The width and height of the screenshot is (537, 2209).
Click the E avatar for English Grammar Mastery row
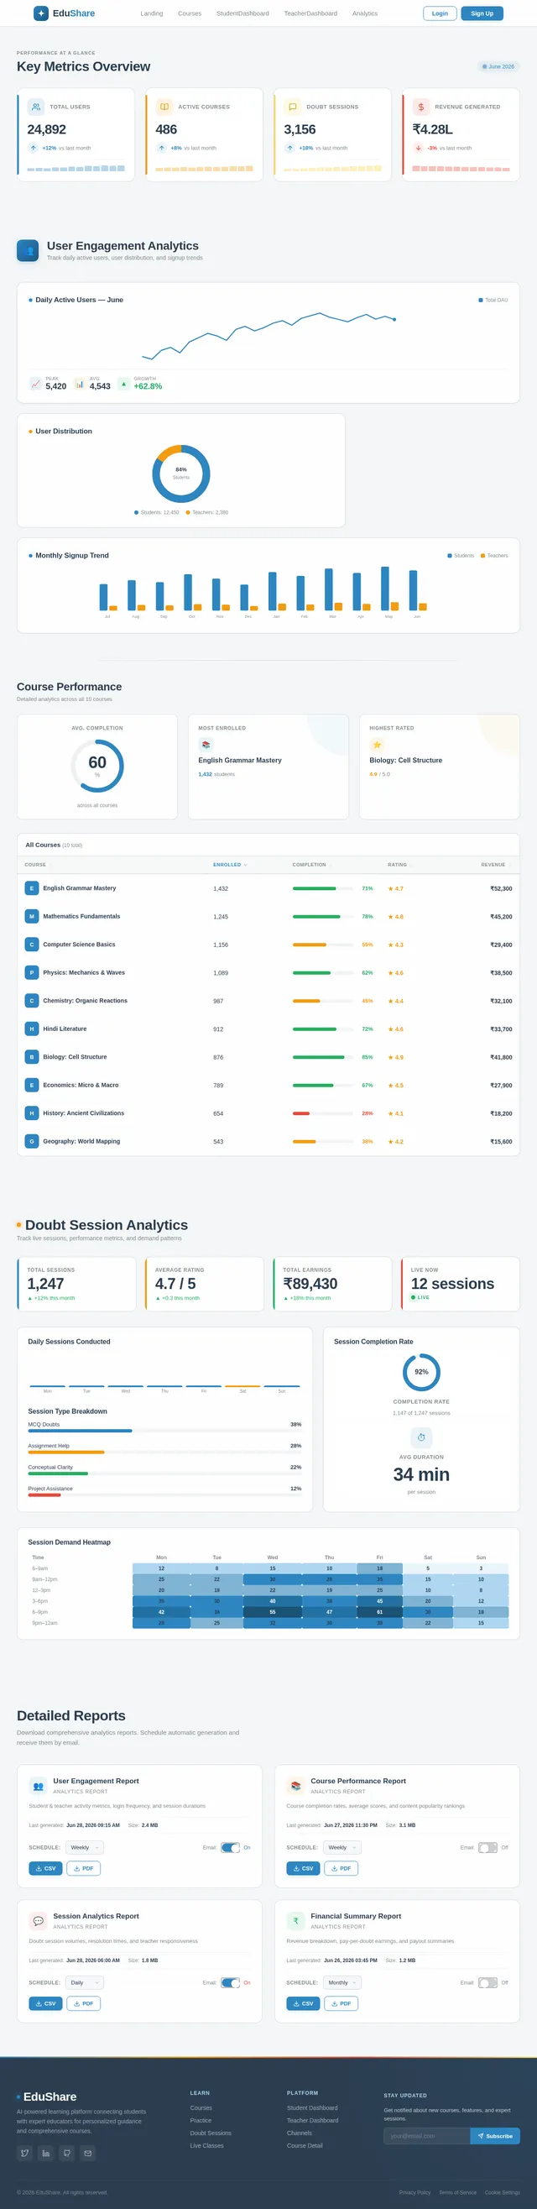[32, 888]
